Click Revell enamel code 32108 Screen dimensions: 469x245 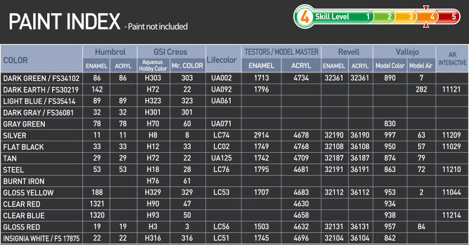334,147
